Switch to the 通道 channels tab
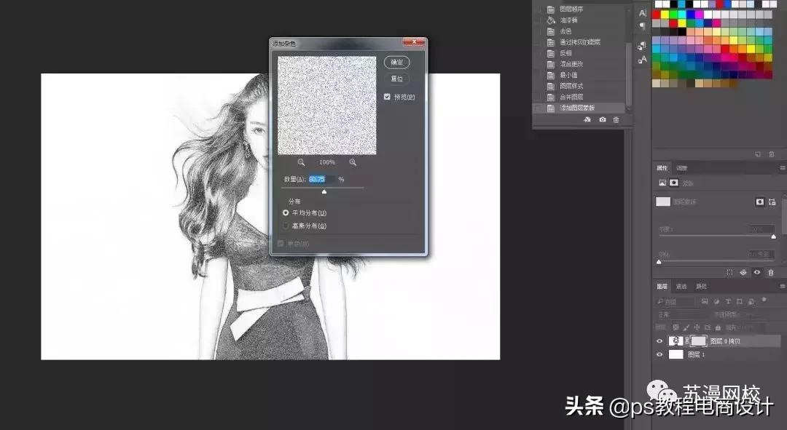This screenshot has height=430, width=787. pyautogui.click(x=681, y=287)
